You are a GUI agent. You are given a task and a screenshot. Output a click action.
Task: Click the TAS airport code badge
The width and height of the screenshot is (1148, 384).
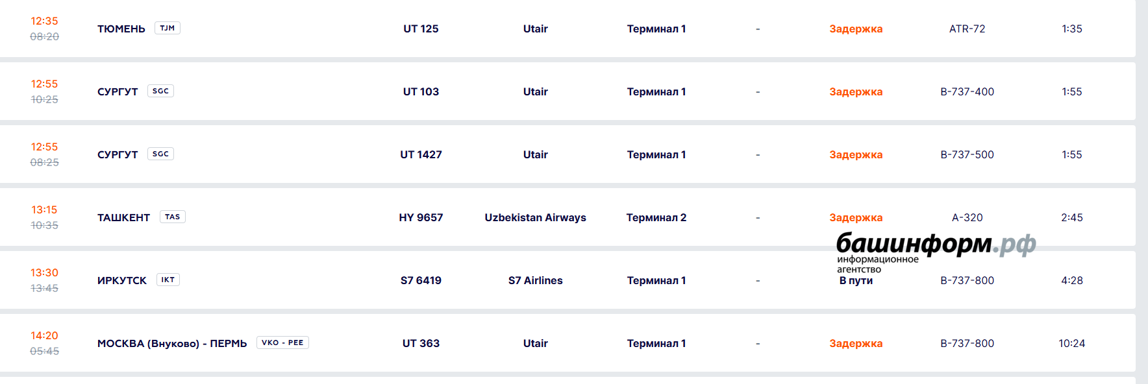[x=172, y=217]
